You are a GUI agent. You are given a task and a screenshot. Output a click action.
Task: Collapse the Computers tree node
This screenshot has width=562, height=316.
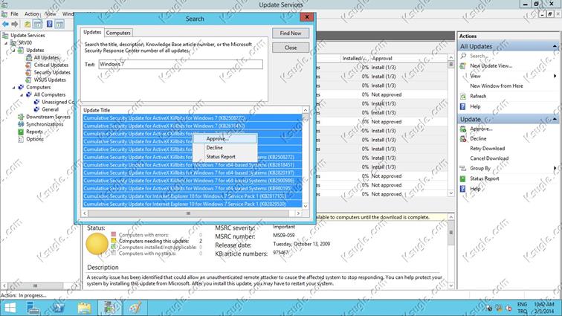(13, 87)
